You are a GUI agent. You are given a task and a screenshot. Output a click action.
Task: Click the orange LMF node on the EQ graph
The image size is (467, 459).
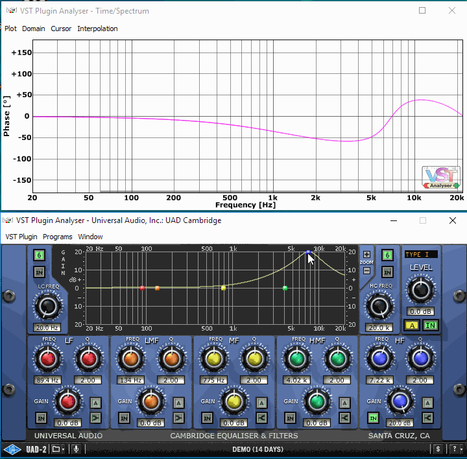[157, 288]
